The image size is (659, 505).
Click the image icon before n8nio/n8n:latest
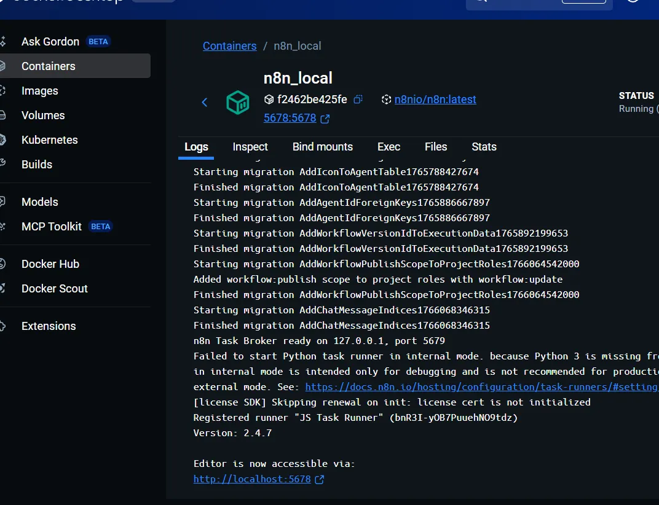[x=386, y=100]
